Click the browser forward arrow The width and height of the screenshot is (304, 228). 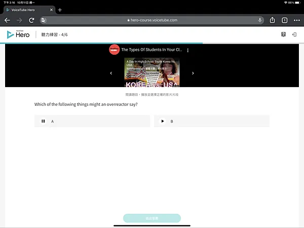click(x=19, y=20)
